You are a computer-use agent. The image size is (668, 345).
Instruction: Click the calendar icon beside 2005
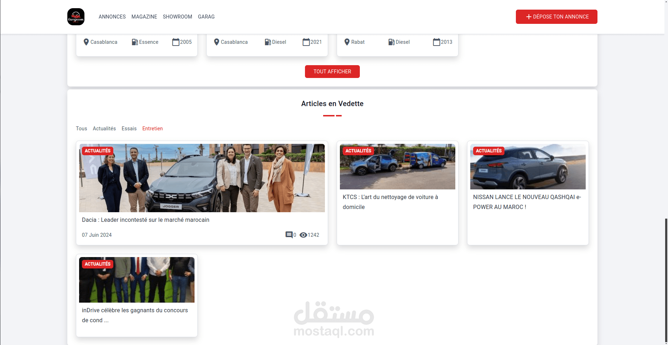[176, 42]
